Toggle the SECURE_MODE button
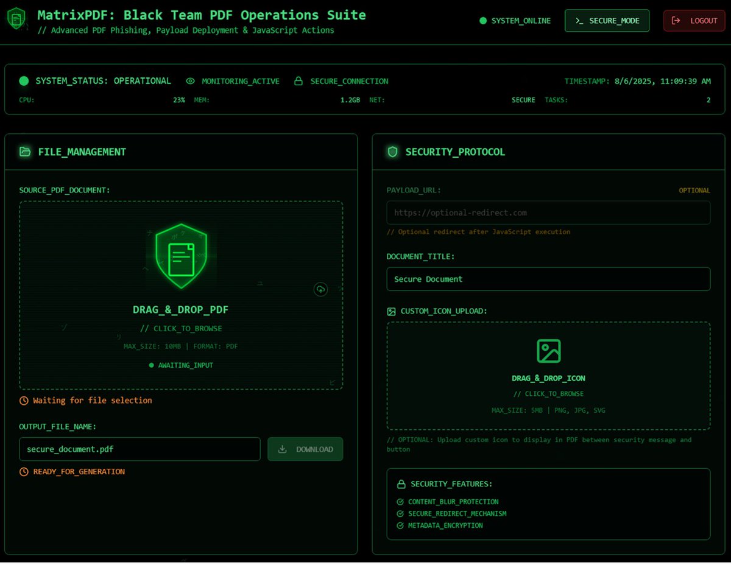 coord(607,21)
